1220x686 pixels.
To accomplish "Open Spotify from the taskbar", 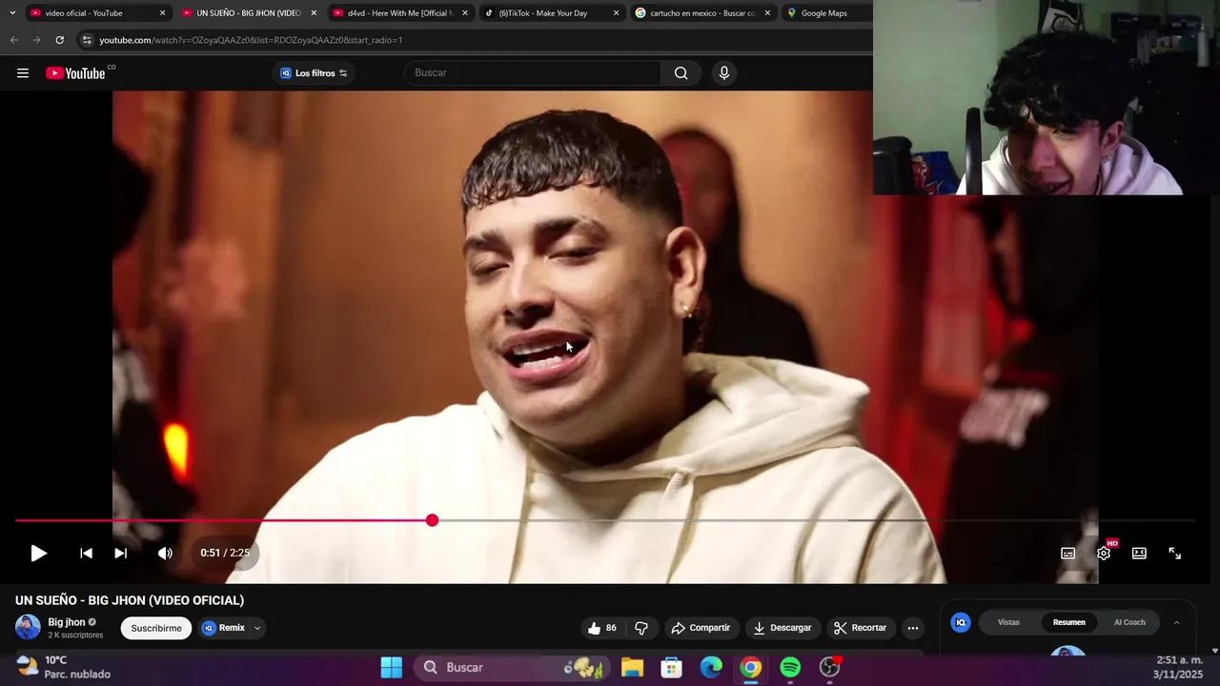I will point(790,668).
